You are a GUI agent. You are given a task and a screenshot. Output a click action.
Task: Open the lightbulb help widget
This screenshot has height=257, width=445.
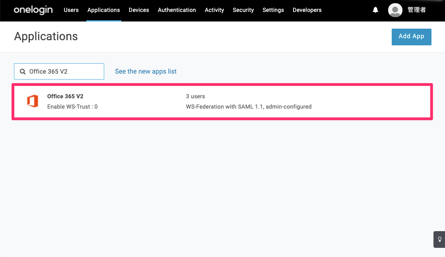439,239
